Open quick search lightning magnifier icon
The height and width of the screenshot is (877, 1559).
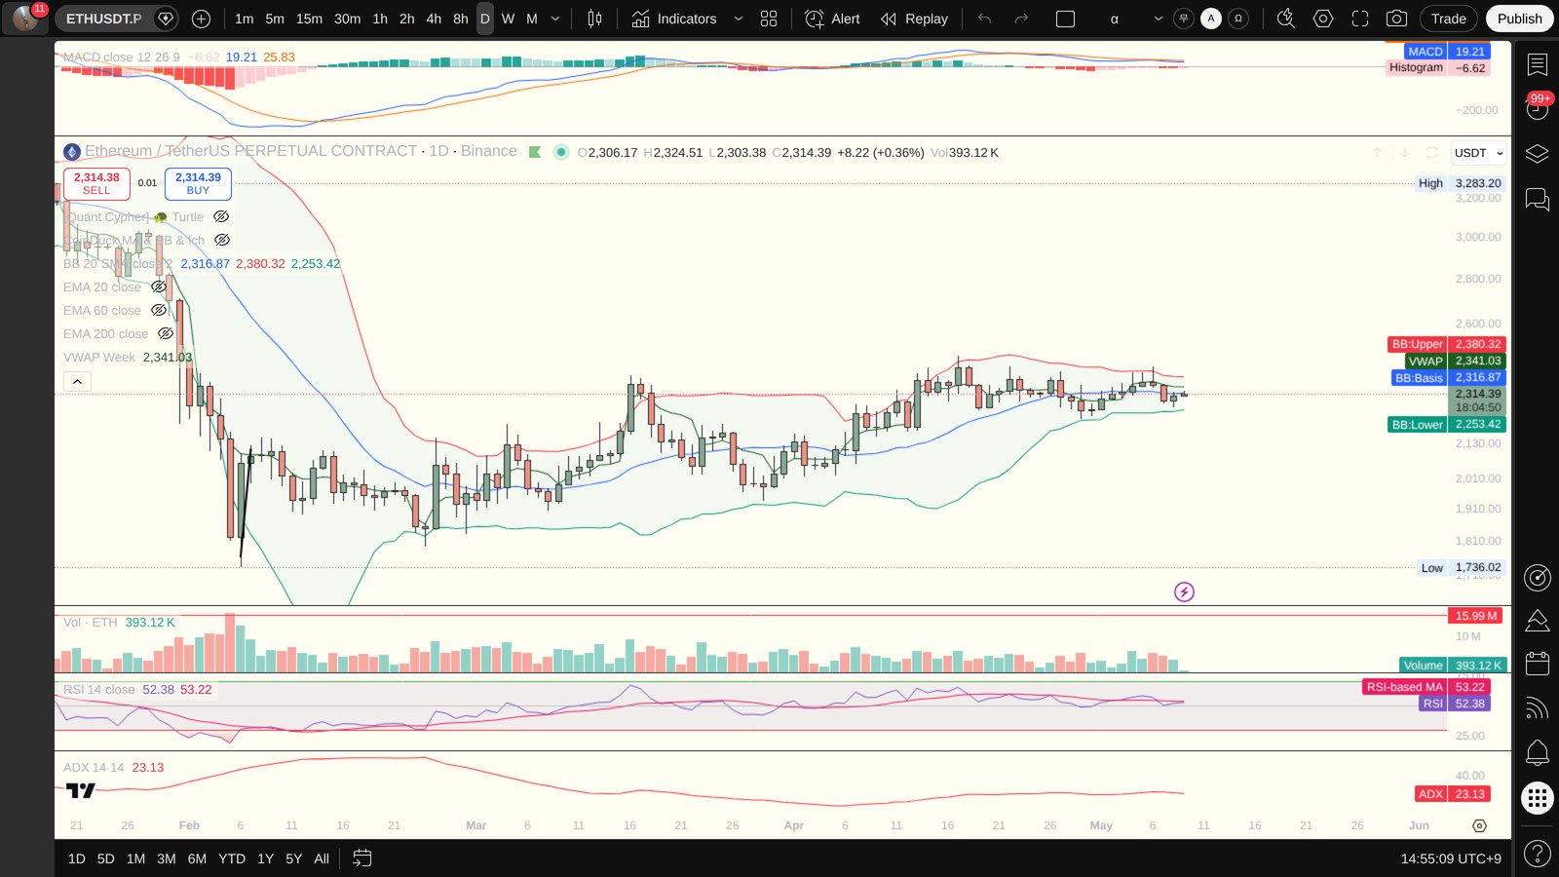[1286, 19]
